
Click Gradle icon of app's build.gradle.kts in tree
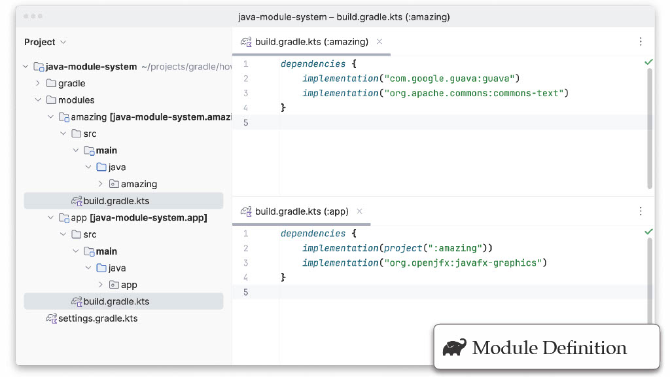pos(77,302)
